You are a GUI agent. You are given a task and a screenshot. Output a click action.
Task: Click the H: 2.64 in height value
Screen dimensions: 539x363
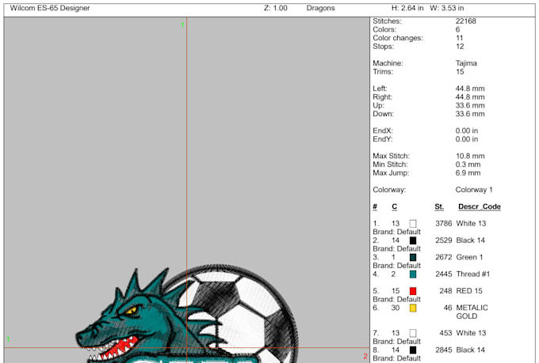[407, 8]
